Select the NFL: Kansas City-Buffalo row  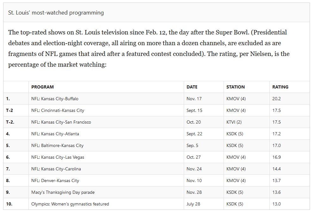click(x=157, y=99)
